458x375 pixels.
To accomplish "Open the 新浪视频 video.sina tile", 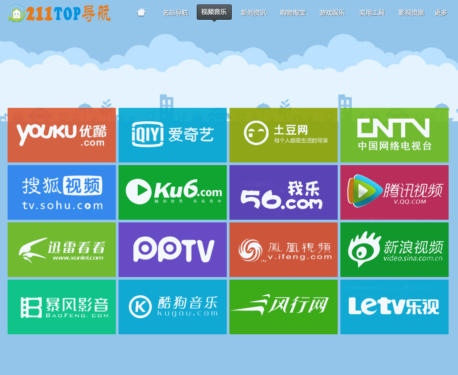I will [x=394, y=250].
